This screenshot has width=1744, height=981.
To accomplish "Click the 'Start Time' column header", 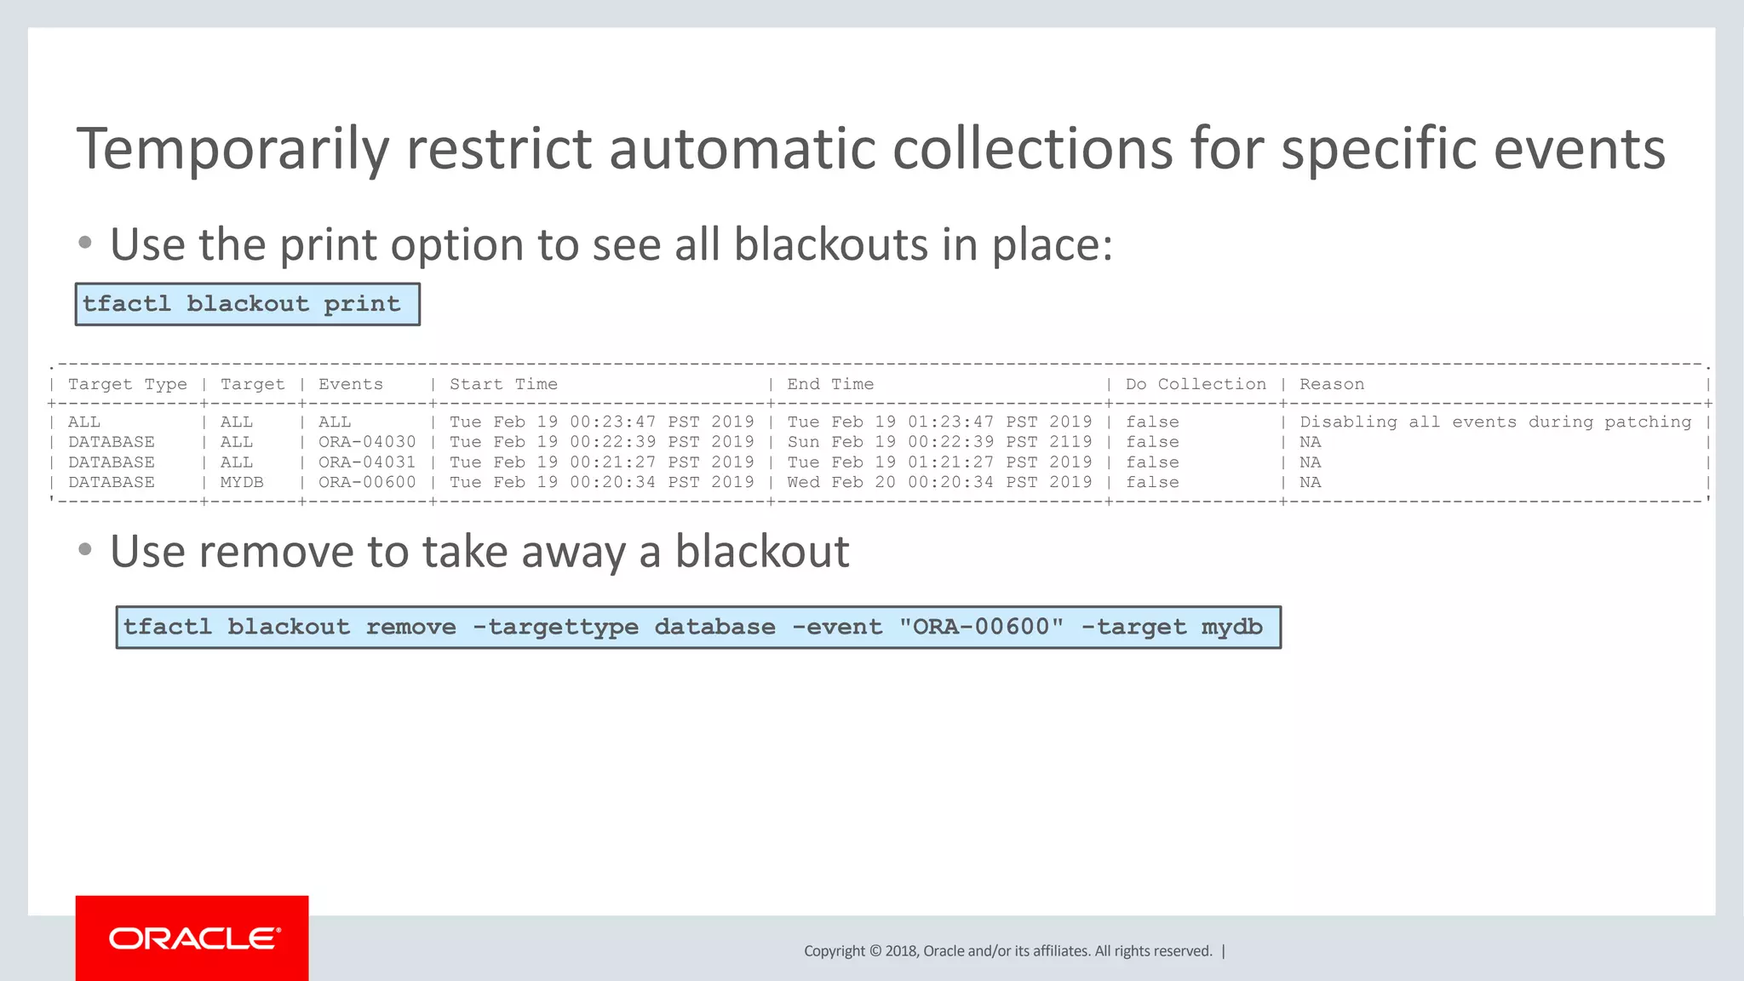I will tap(503, 385).
